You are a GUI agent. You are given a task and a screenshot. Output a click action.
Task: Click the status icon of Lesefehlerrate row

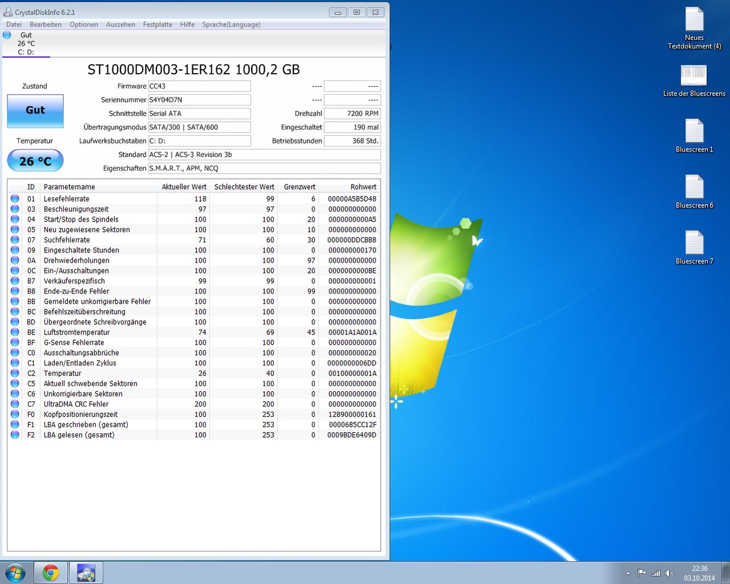pyautogui.click(x=15, y=199)
